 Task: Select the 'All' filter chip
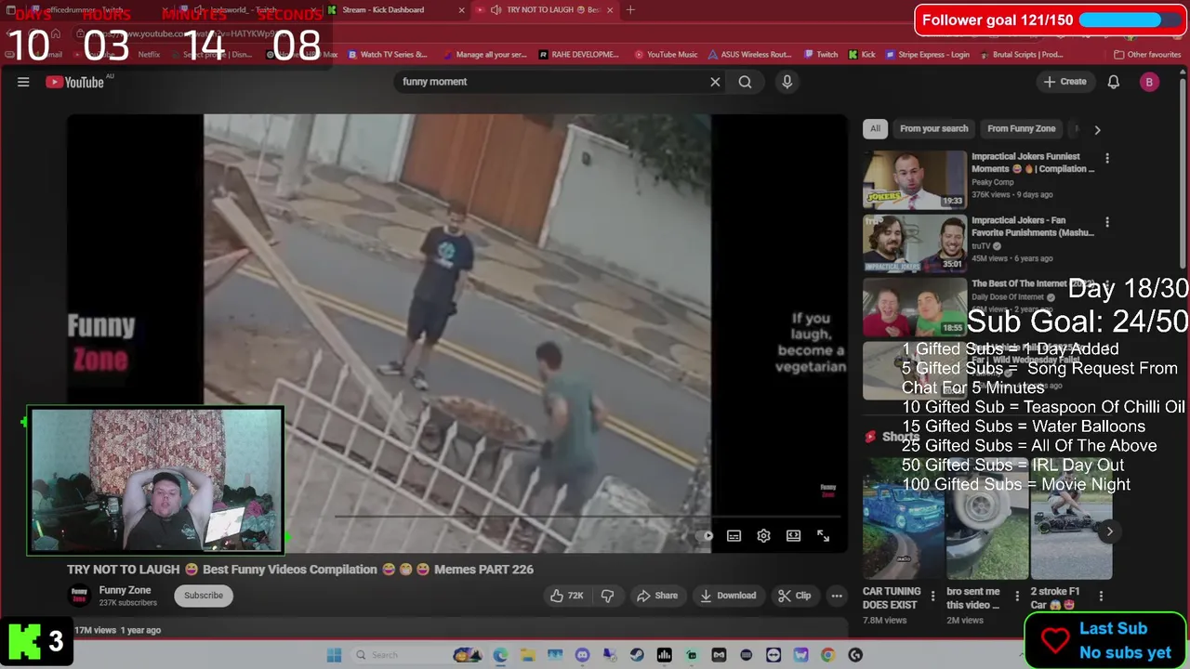click(x=875, y=129)
